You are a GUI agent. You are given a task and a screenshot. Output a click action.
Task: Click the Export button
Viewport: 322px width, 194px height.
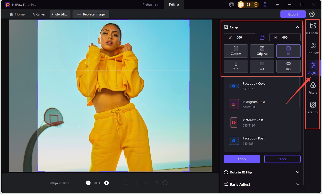click(293, 14)
